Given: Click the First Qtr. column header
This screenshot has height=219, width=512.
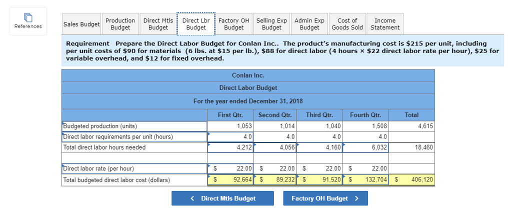Looking at the screenshot, I should point(230,115).
